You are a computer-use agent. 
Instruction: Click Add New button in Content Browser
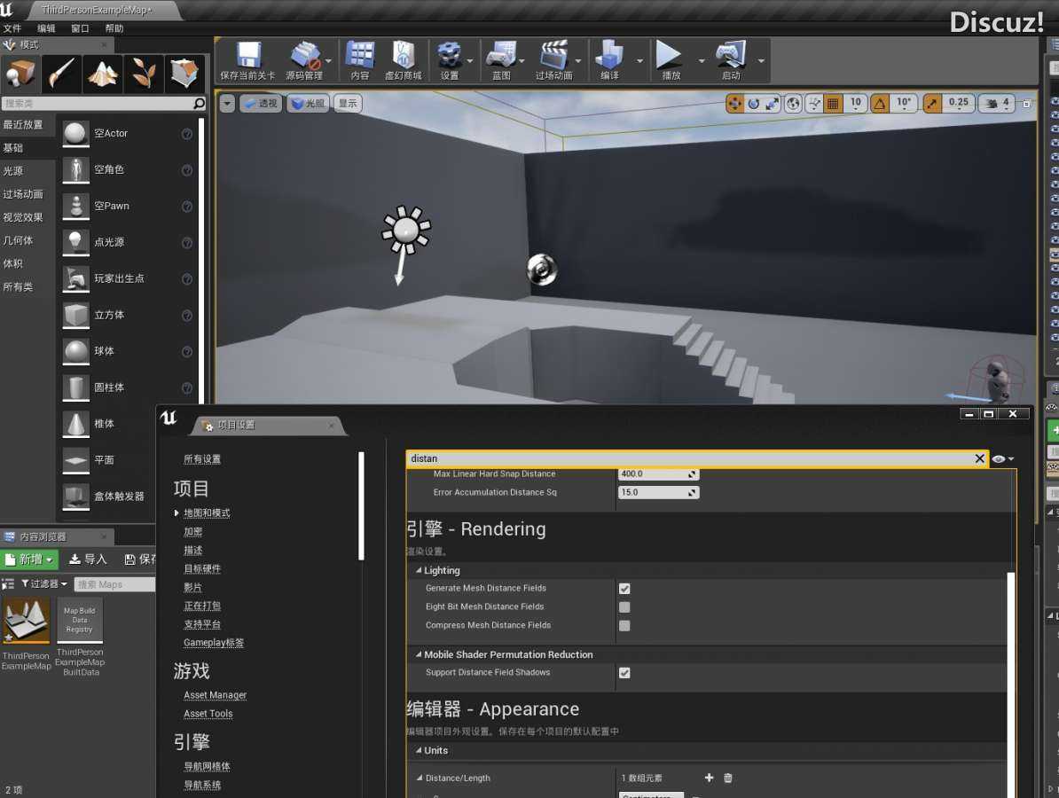[30, 559]
